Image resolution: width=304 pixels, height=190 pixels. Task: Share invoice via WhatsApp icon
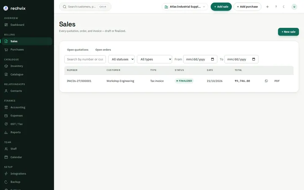[266, 81]
